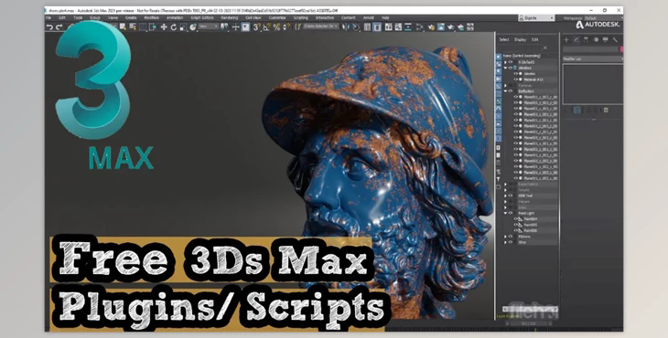Click the Use Pivot Point Center icon

tap(223, 26)
